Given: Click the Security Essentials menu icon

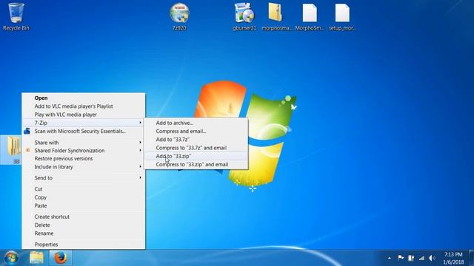Looking at the screenshot, I should tap(27, 131).
